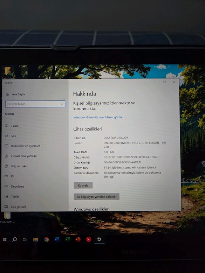Minimize the Ayarlar window
Viewport: 205px width, 273px height.
tap(155, 82)
